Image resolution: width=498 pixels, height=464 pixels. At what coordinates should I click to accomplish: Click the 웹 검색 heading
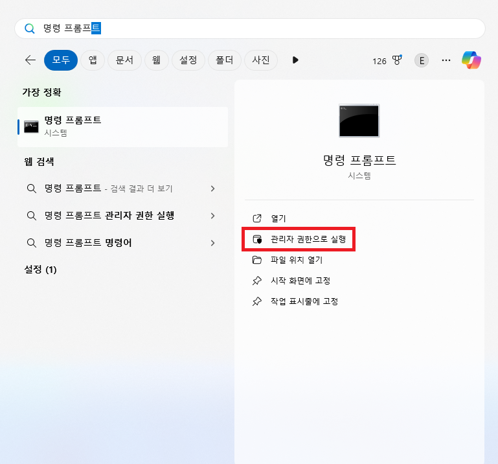click(x=39, y=161)
